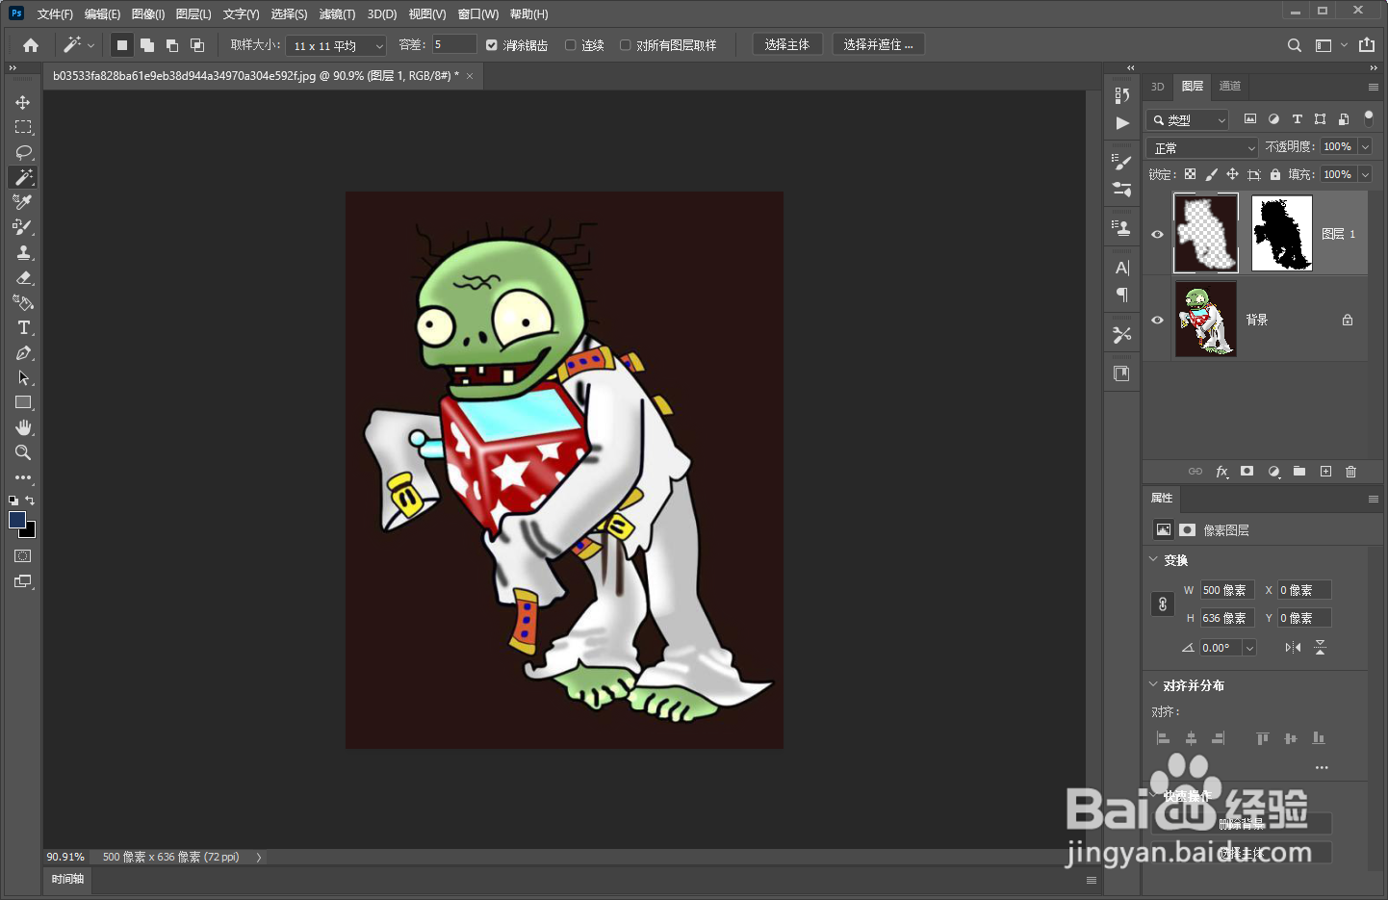The image size is (1388, 900).
Task: Choose Subtract from Selection mode icon
Action: [172, 45]
